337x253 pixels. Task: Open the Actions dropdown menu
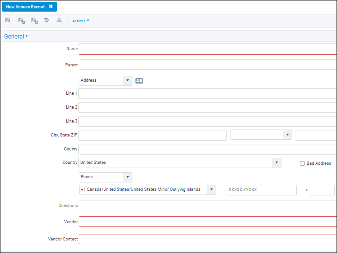point(81,21)
